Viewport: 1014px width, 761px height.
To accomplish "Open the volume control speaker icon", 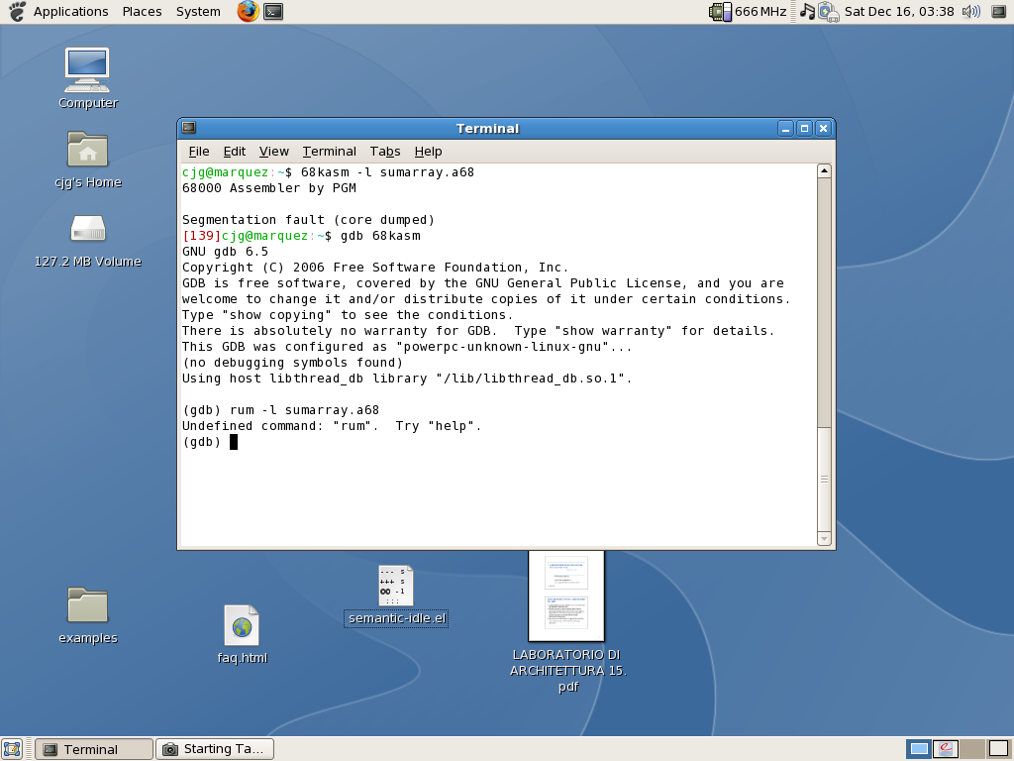I will pos(970,12).
